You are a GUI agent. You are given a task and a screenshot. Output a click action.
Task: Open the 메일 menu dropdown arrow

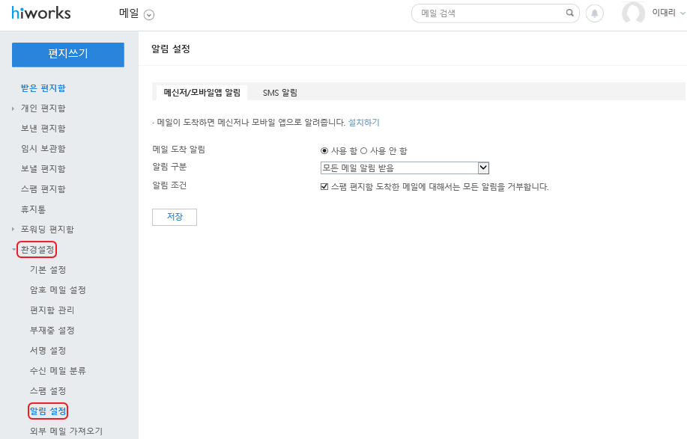(x=148, y=14)
